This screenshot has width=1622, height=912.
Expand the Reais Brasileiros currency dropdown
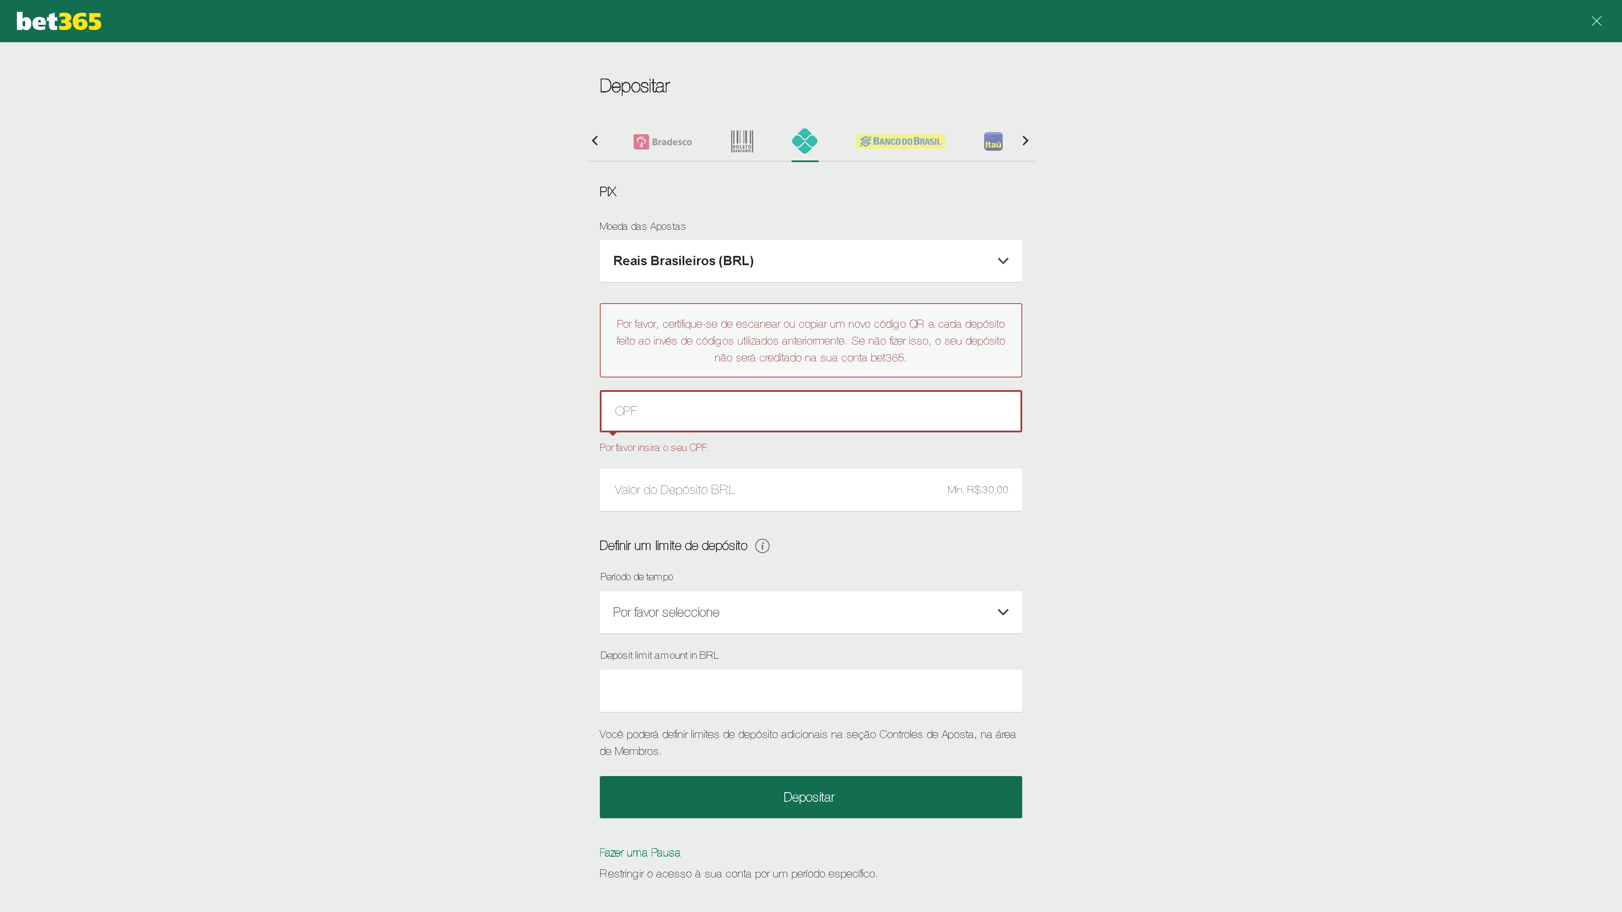(1003, 261)
